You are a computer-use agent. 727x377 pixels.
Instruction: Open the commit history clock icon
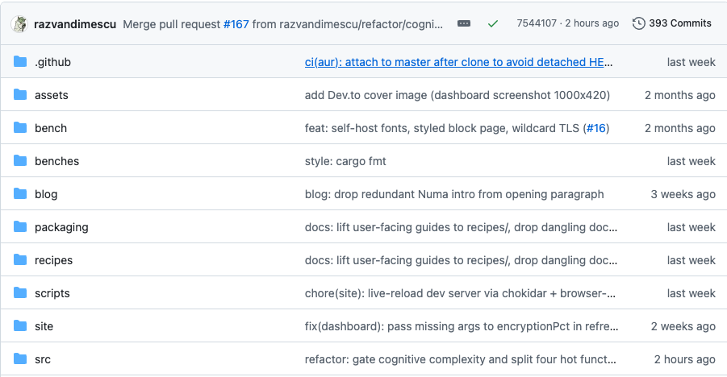[638, 23]
